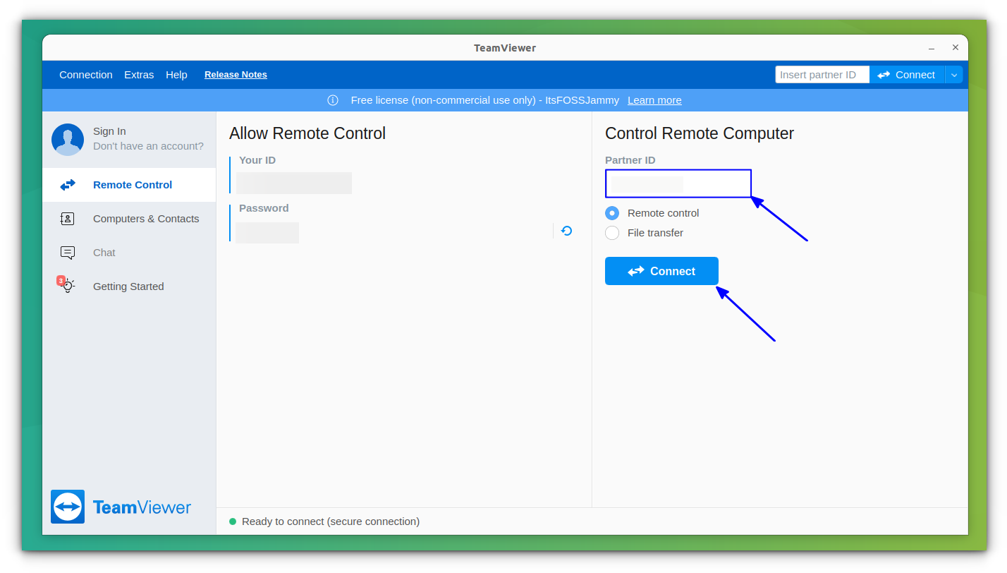Open the Connection menu
Image resolution: width=1007 pixels, height=573 pixels.
86,74
